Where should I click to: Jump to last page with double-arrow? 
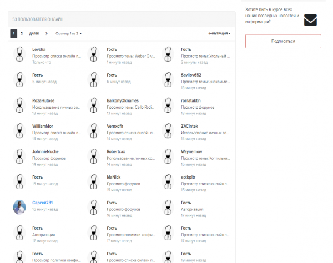pos(47,33)
